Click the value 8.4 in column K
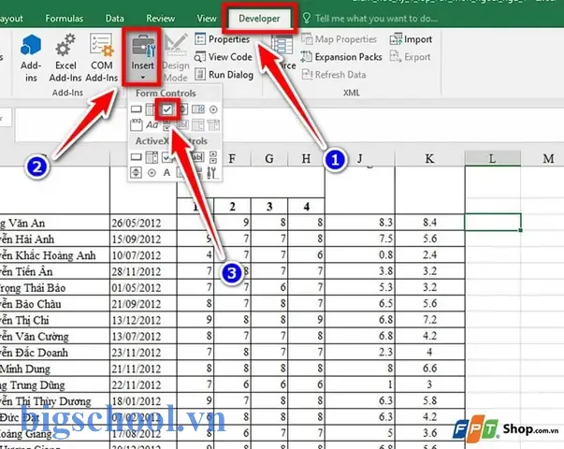 (x=430, y=223)
